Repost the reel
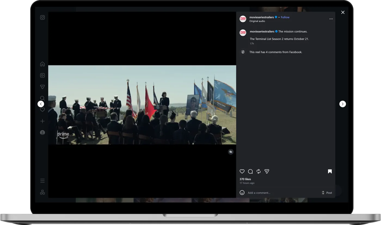Viewport: 381px width, 225px height. pyautogui.click(x=259, y=171)
